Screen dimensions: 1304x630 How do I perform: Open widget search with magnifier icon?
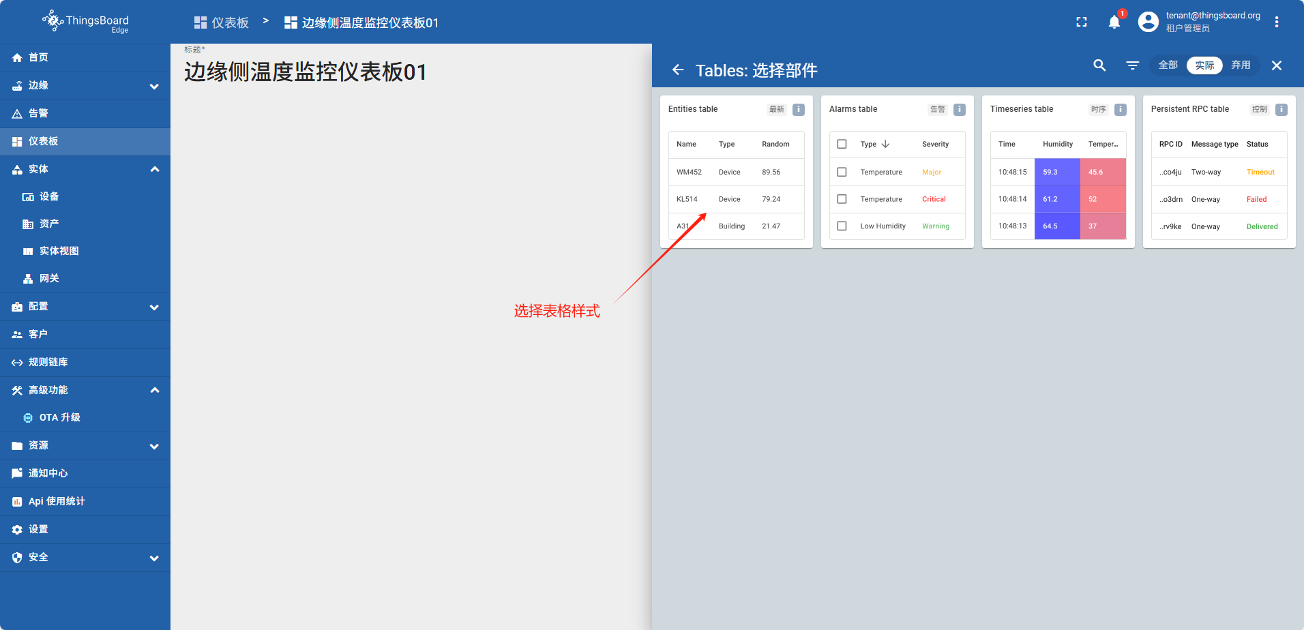tap(1099, 65)
